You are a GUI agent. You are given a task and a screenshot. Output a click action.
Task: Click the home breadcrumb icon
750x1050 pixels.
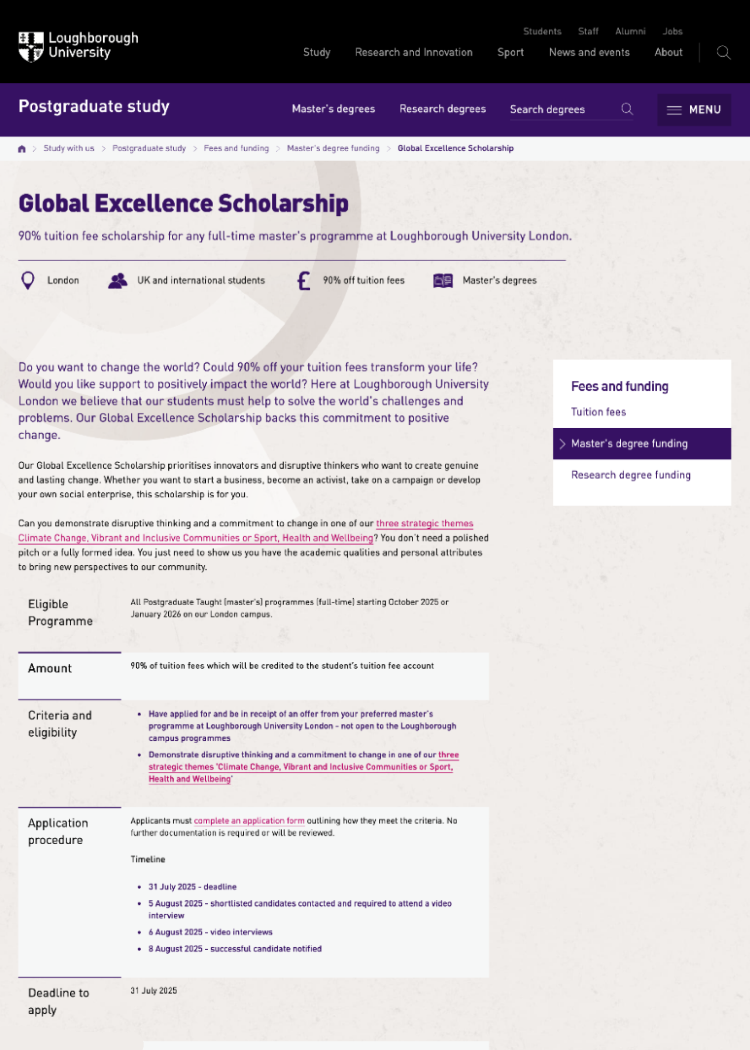tap(22, 149)
